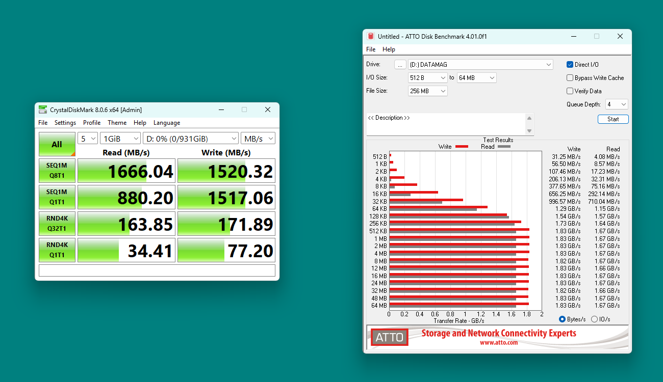Open the I/O Size end dropdown showing 64 MB
This screenshot has height=382, width=663.
point(476,78)
